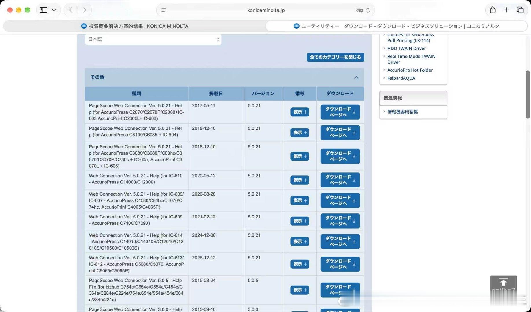This screenshot has width=531, height=312.
Task: Open the Real Time Mode TWAIN Driver link
Action: click(411, 59)
